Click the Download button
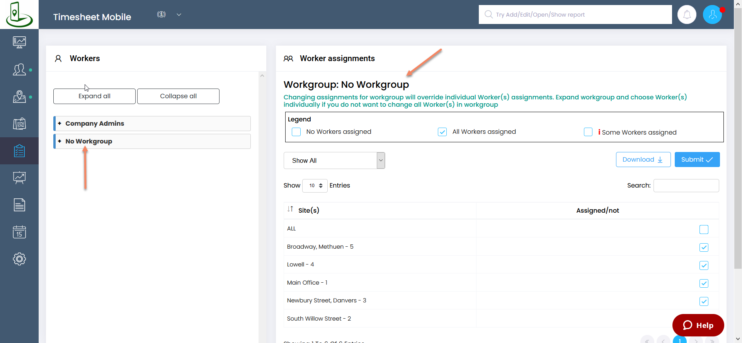The width and height of the screenshot is (742, 343). (x=643, y=160)
